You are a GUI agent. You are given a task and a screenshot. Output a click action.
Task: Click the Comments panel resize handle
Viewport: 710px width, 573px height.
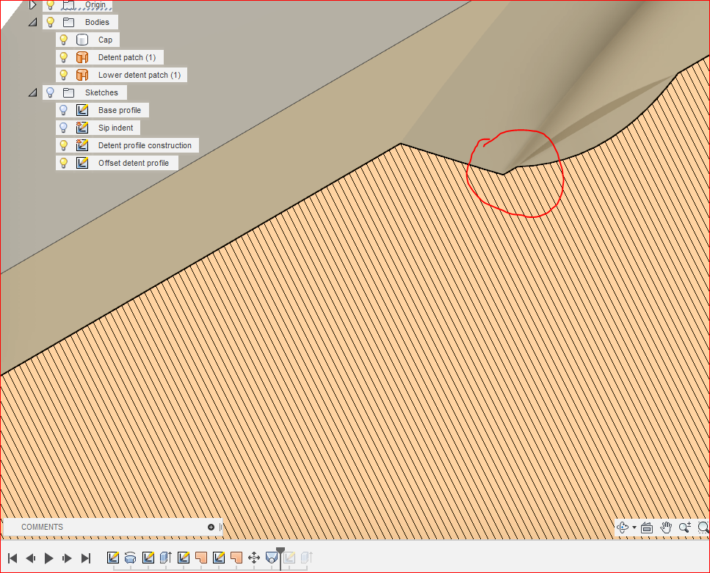pos(220,527)
